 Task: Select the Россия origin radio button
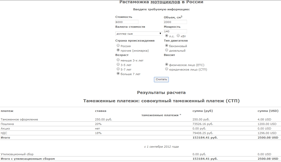coord(118,46)
